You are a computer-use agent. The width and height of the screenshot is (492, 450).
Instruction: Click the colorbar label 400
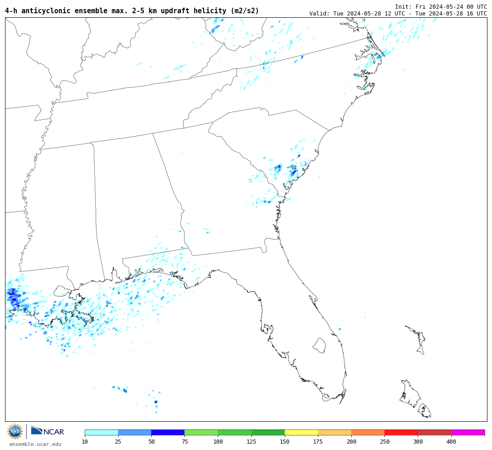451,441
